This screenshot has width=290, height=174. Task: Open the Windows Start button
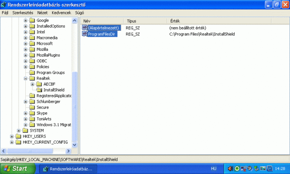[x=18, y=169]
